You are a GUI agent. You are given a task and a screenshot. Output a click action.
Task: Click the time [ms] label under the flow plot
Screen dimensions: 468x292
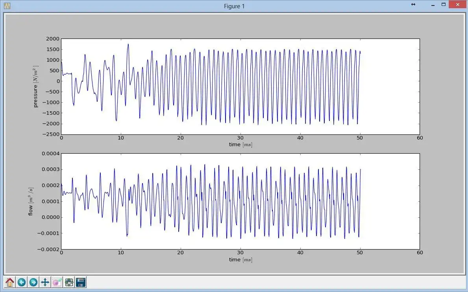point(240,260)
